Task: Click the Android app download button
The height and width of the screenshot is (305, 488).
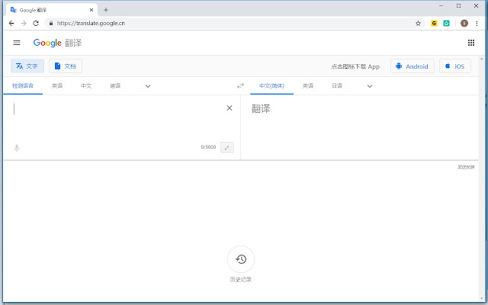Action: [x=413, y=66]
